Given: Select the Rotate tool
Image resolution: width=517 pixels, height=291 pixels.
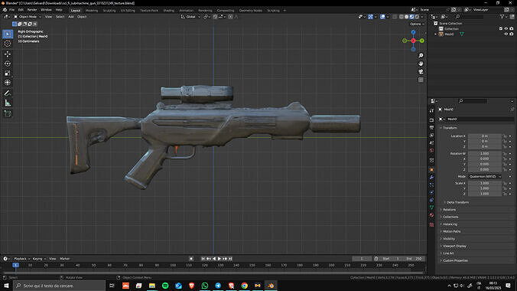Looking at the screenshot, I should 8,64.
